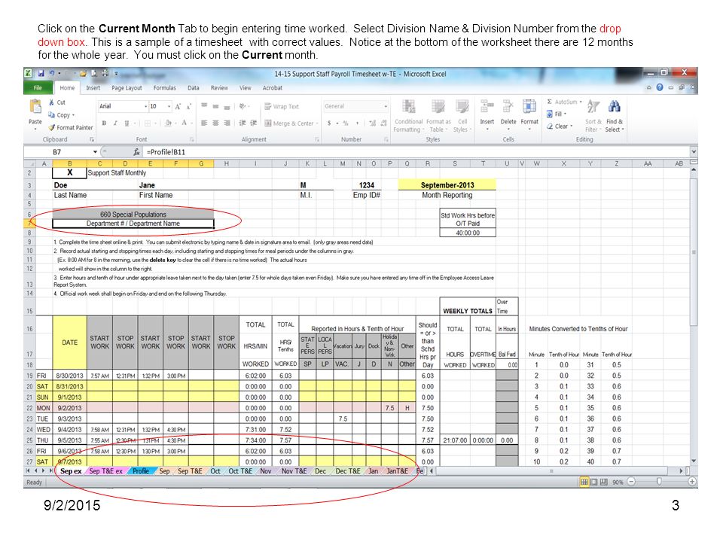Screen dimensions: 723x542
Task: Click the Wrap Text icon
Action: [x=267, y=106]
